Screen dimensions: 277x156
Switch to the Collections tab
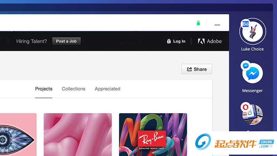point(73,89)
